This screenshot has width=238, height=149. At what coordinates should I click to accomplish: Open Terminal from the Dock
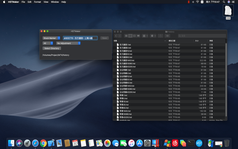[191, 143]
